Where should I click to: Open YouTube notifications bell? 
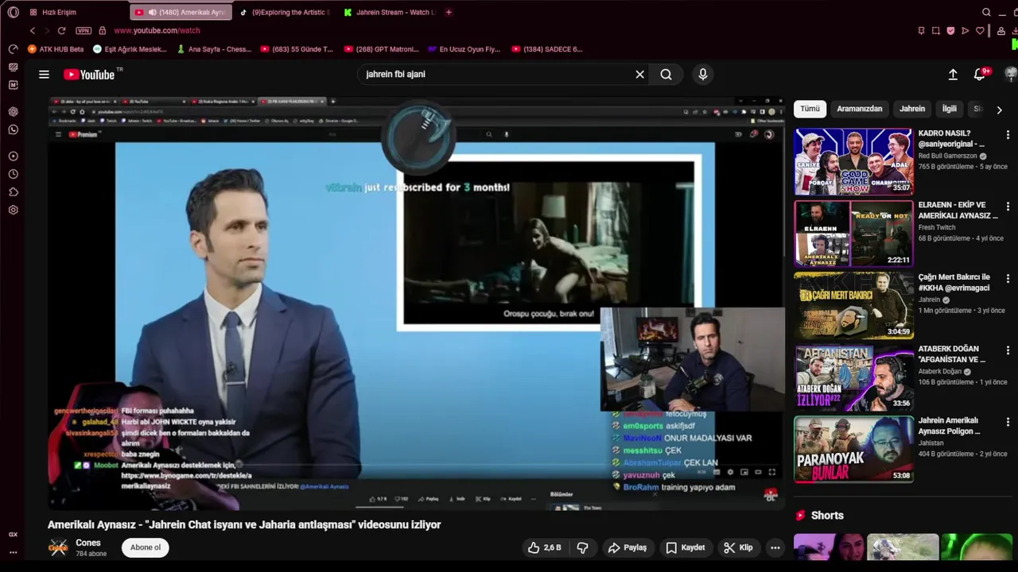pyautogui.click(x=980, y=74)
